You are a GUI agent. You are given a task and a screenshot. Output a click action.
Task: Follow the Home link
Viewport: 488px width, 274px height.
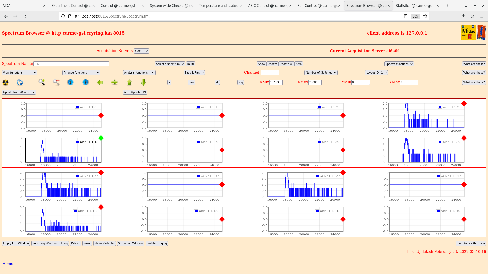[8, 264]
